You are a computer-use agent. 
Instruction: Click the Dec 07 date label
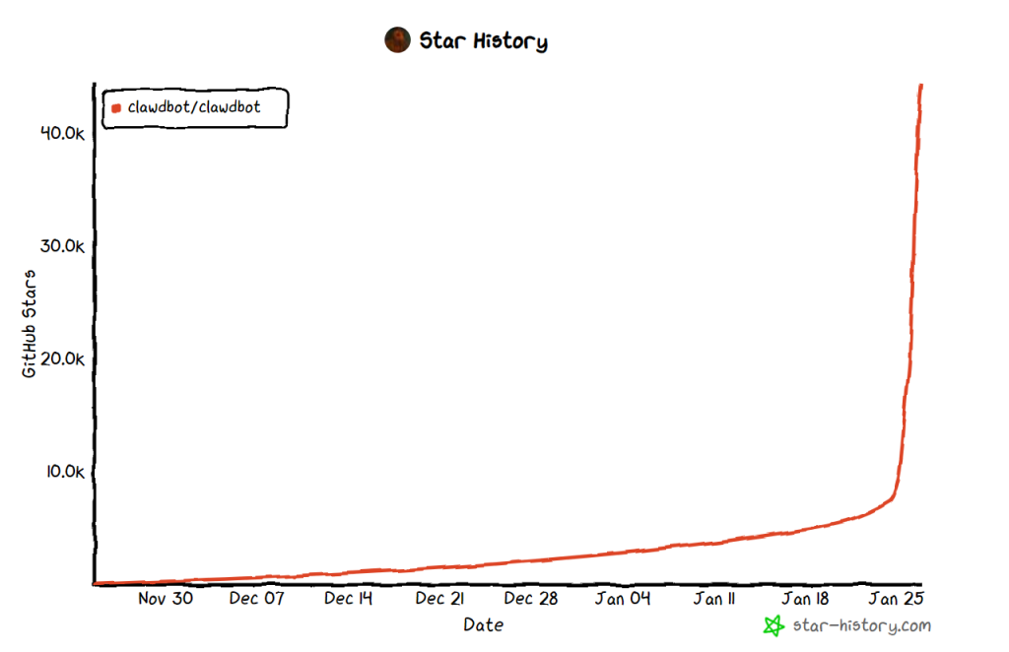[x=256, y=599]
